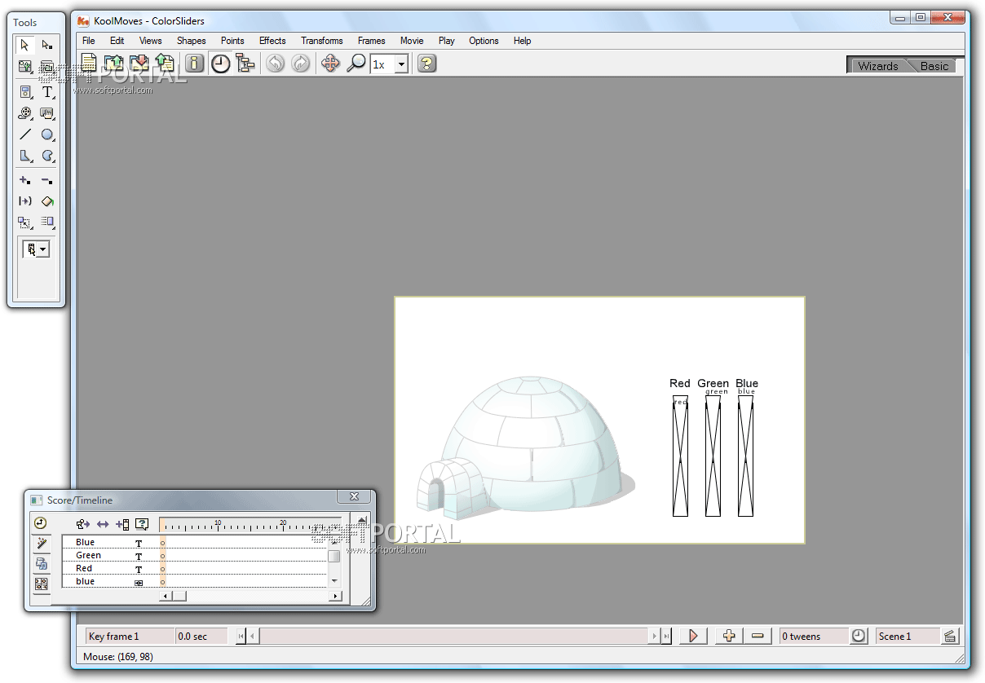
Task: Click the magnifying glass zoom icon
Action: (356, 64)
